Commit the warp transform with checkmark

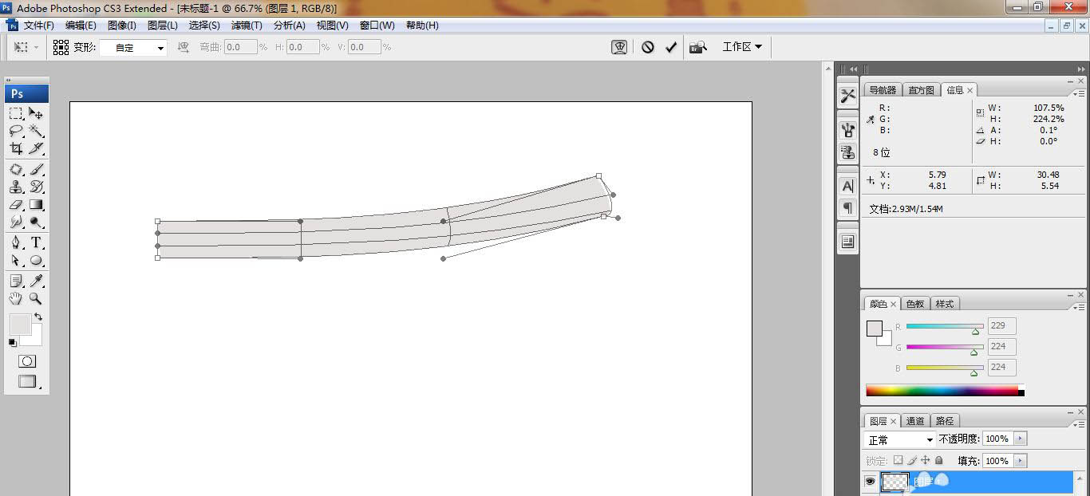tap(671, 47)
